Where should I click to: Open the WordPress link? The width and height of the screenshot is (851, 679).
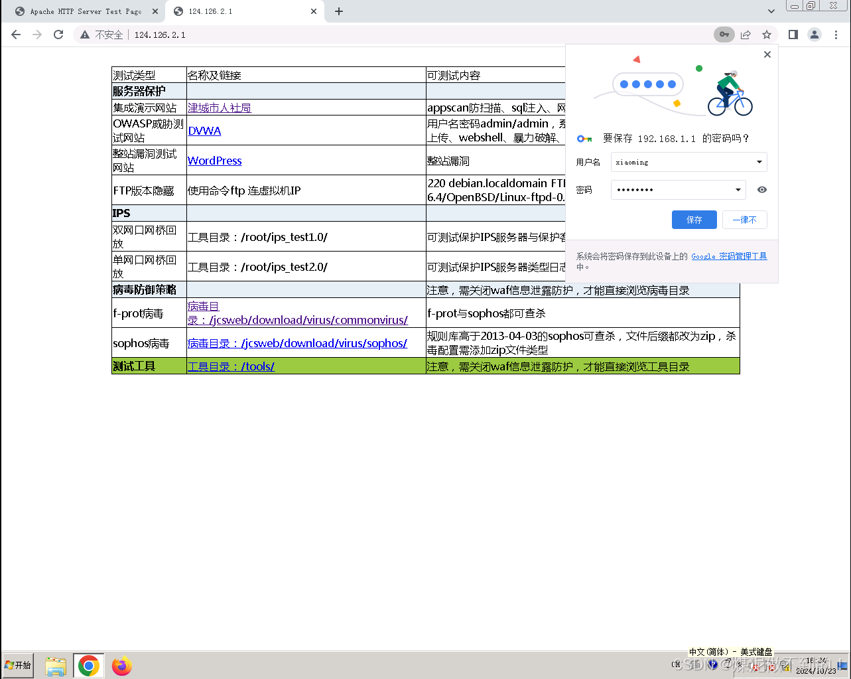214,161
